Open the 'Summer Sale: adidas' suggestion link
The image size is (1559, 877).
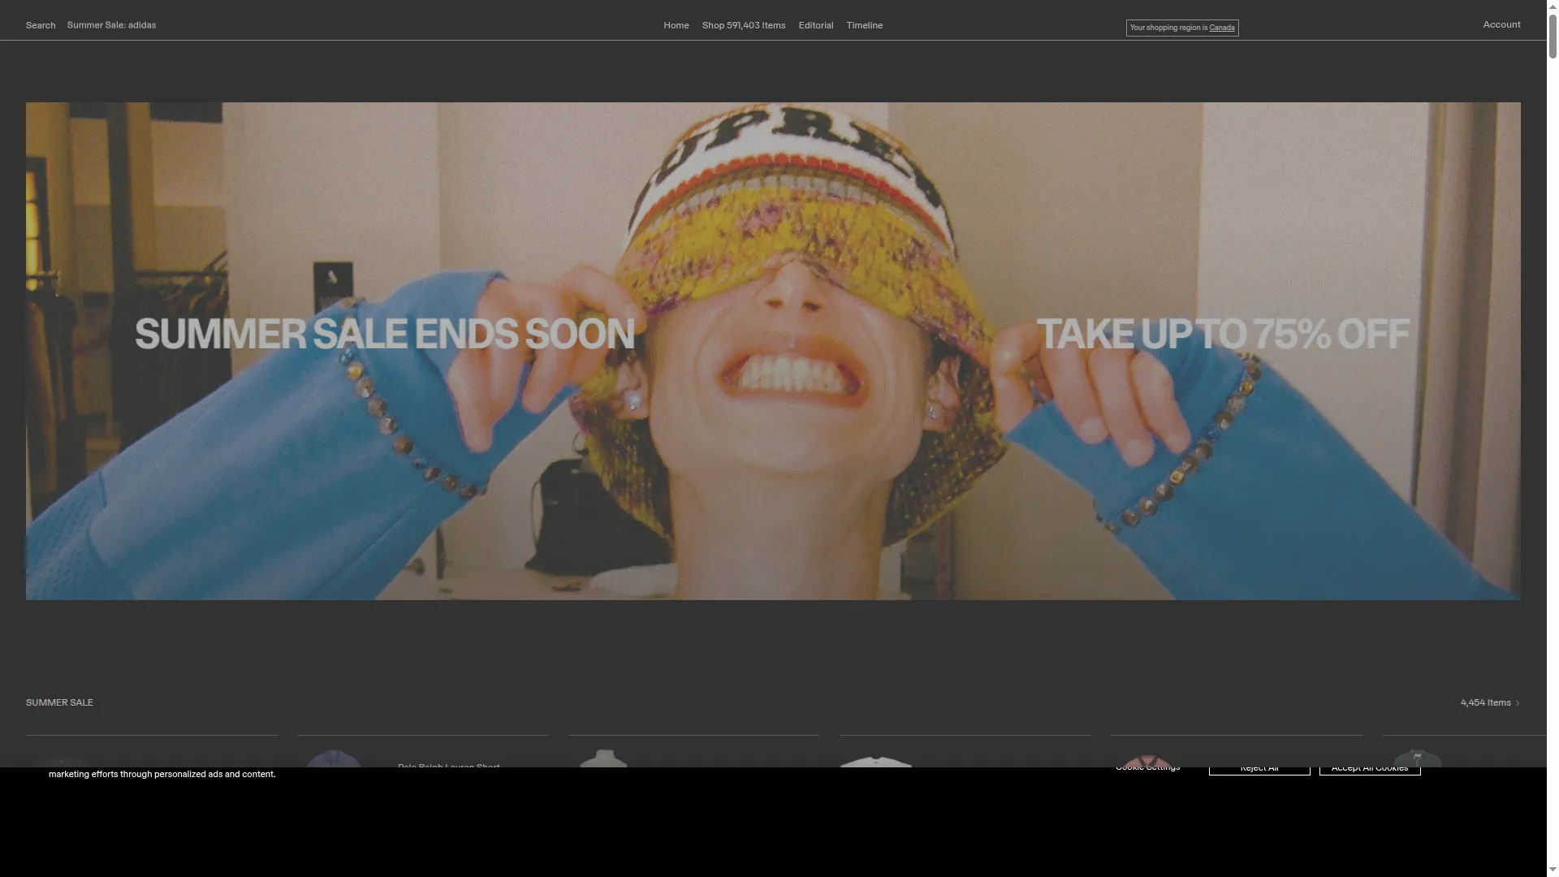pyautogui.click(x=111, y=25)
